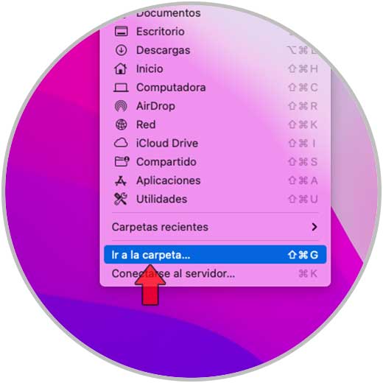The height and width of the screenshot is (383, 383).
Task: Click the Compartido shared folder icon
Action: point(122,161)
